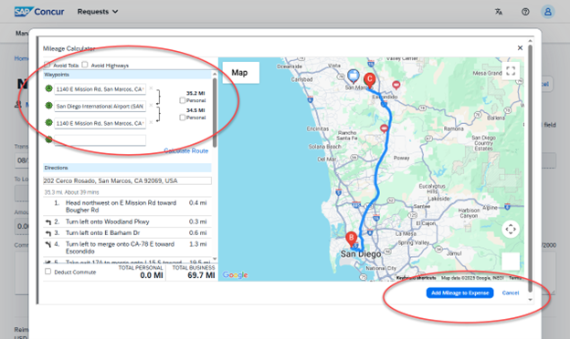
Task: Check the Deduct Commute option
Action: pos(47,272)
